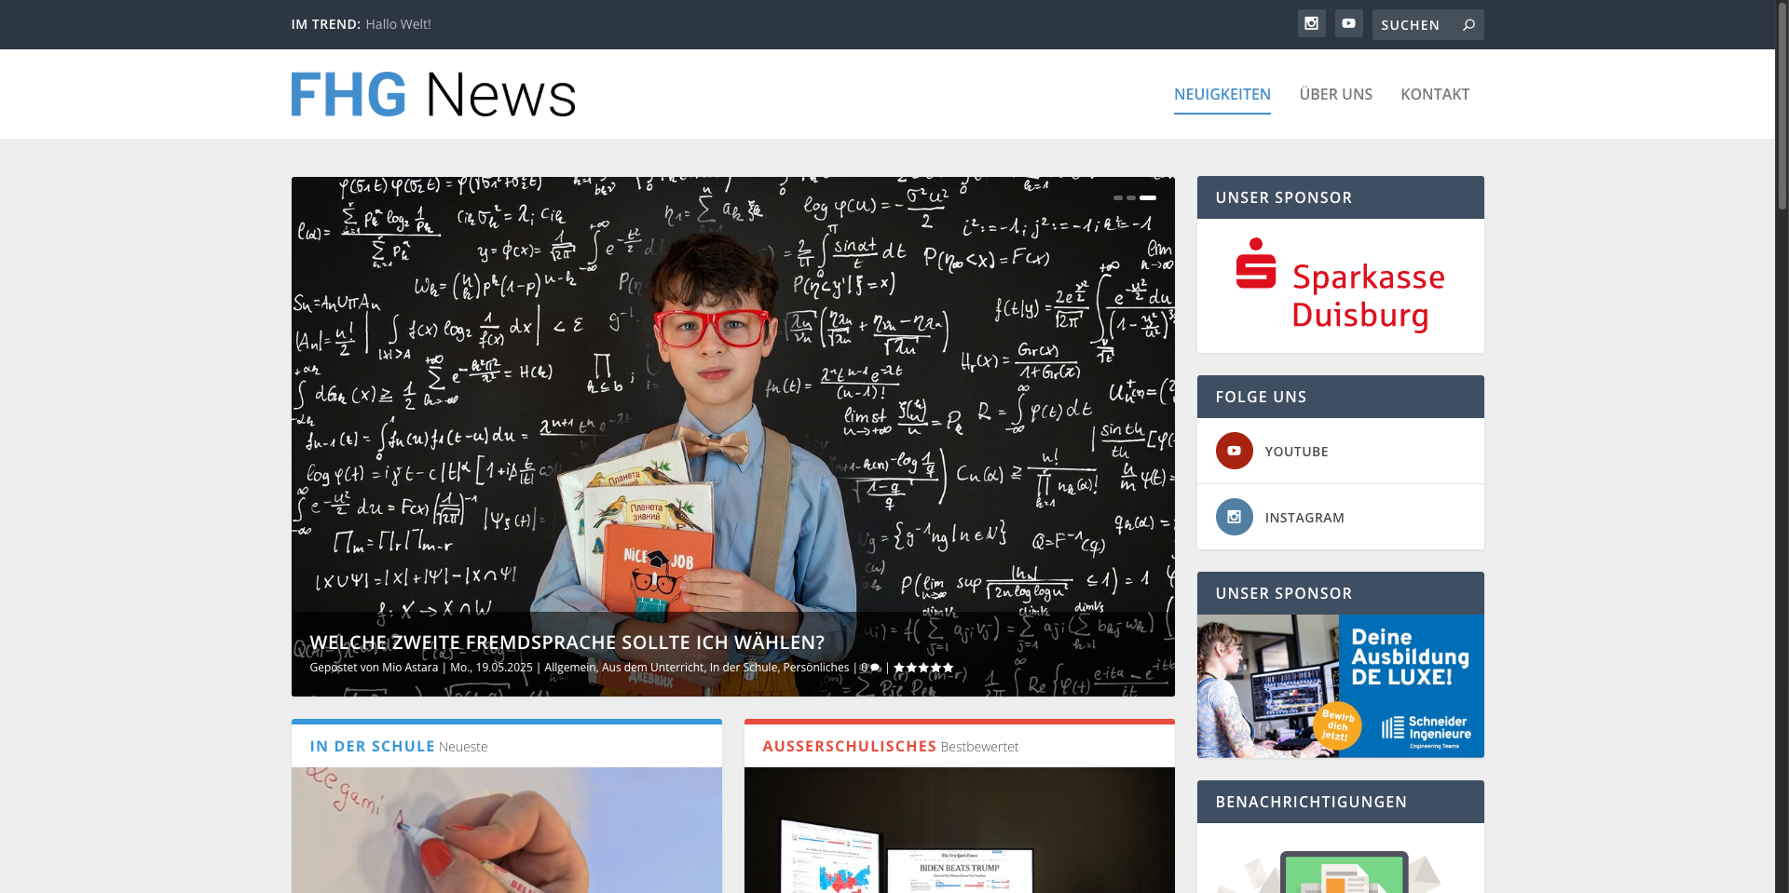Go to the Über Uns page

pos(1335,94)
